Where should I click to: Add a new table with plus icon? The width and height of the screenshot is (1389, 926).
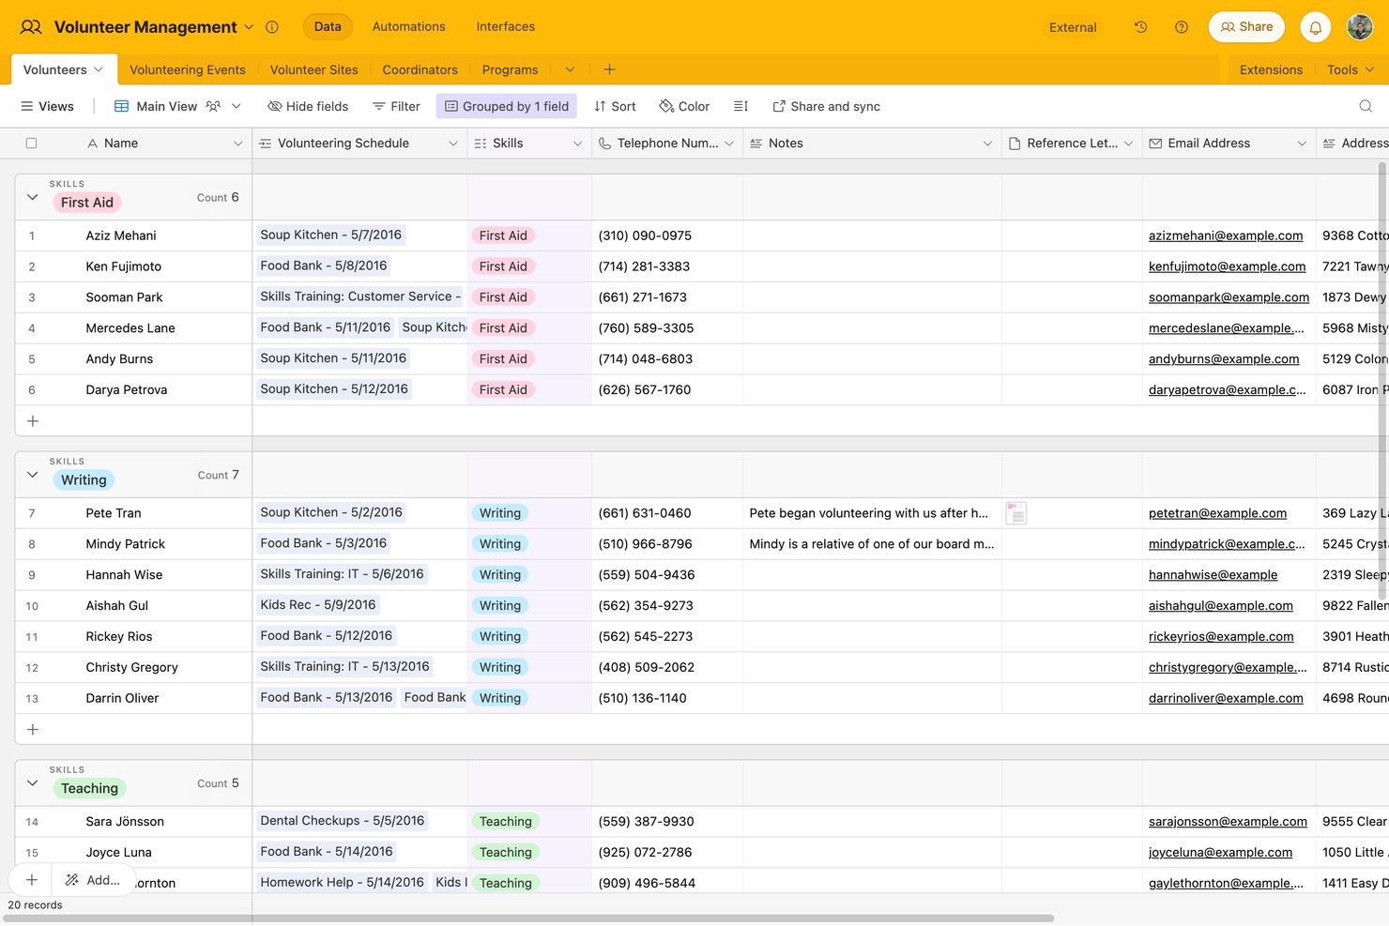click(x=609, y=69)
